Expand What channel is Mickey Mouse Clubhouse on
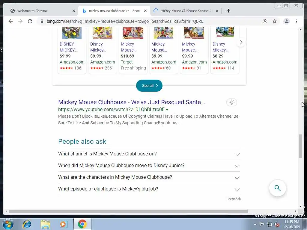Image resolution: width=307 pixels, height=230 pixels. coord(149,154)
